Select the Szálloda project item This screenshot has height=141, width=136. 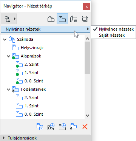point(25,39)
